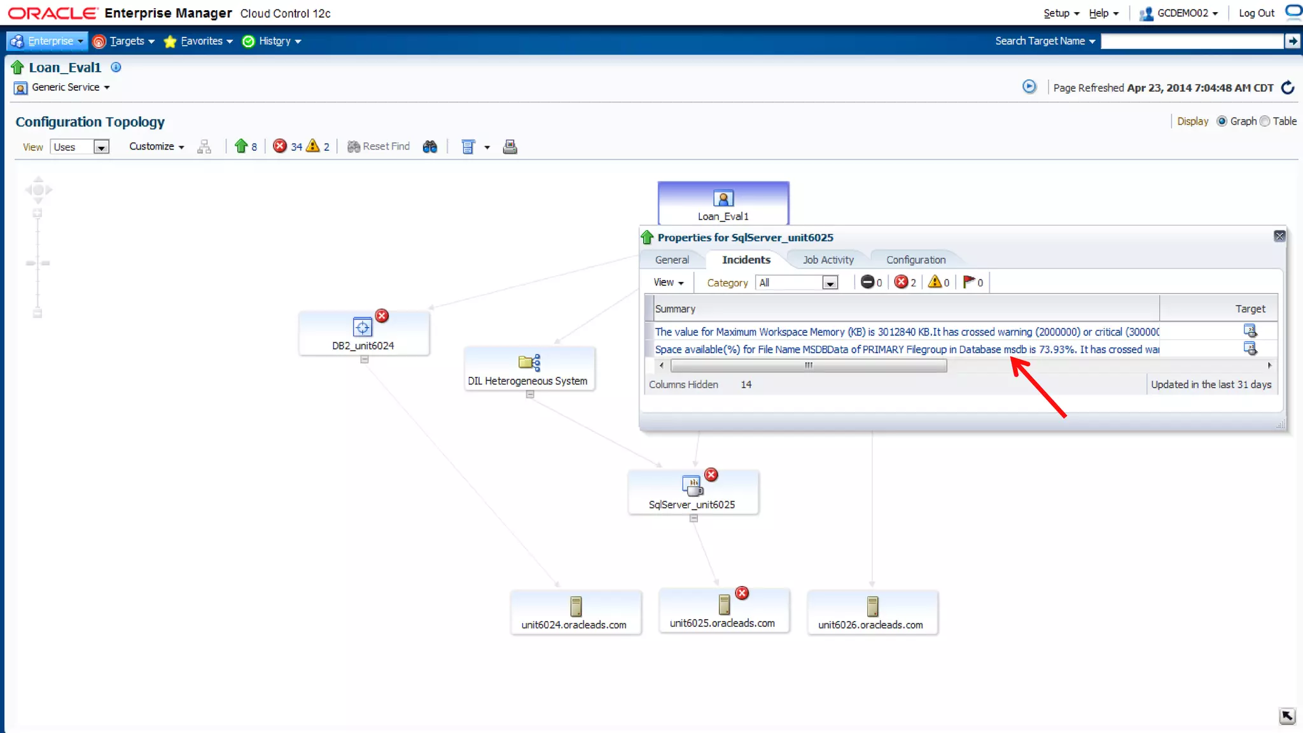Click the annotations toolbar icon

[x=468, y=147]
